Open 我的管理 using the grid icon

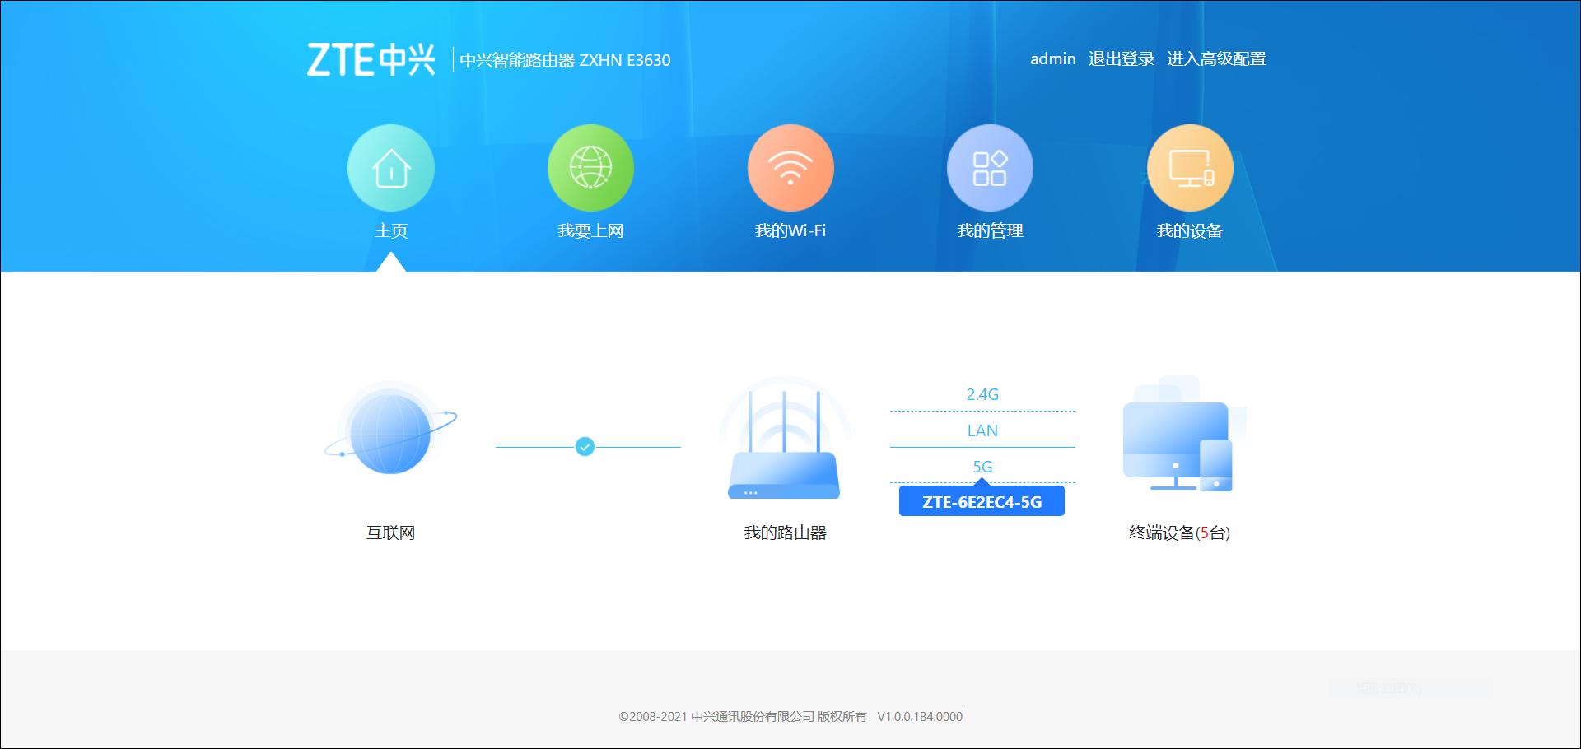991,167
